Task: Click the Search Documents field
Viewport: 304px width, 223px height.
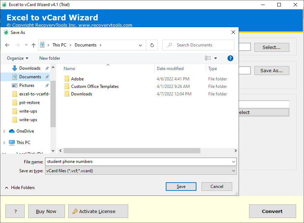Action: coord(198,45)
